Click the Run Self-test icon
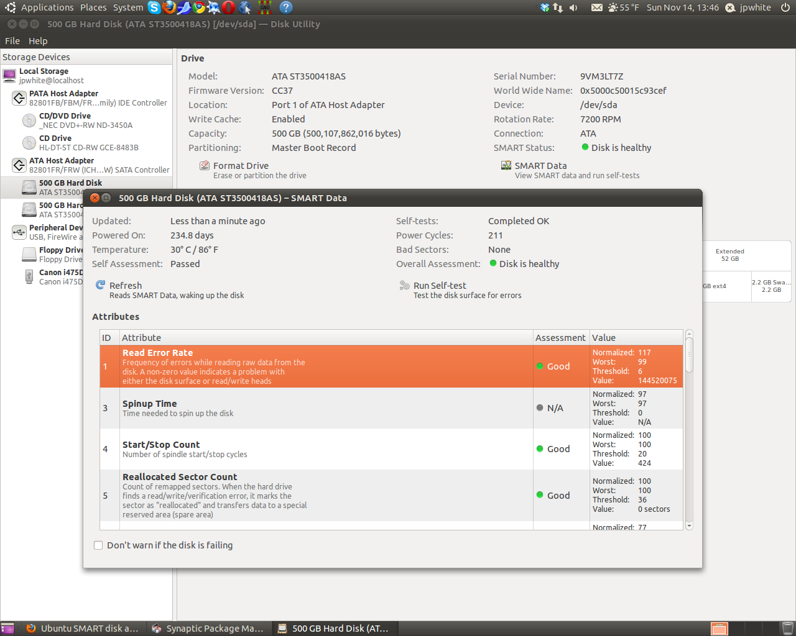796x636 pixels. [x=404, y=286]
